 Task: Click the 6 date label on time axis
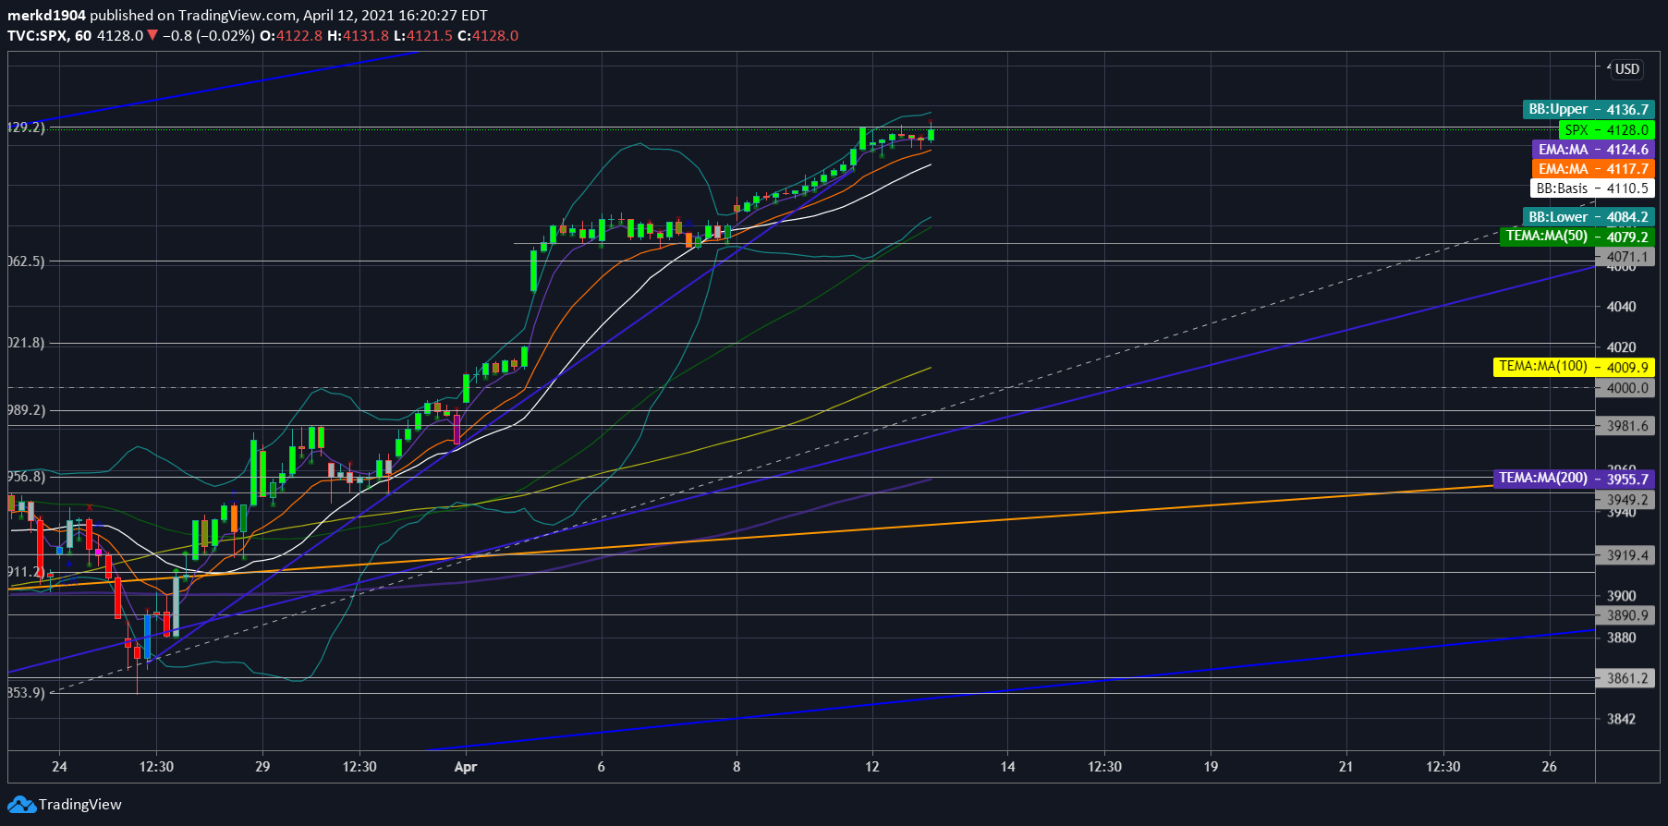602,767
